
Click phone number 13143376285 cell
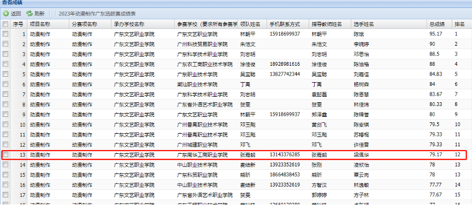point(285,154)
